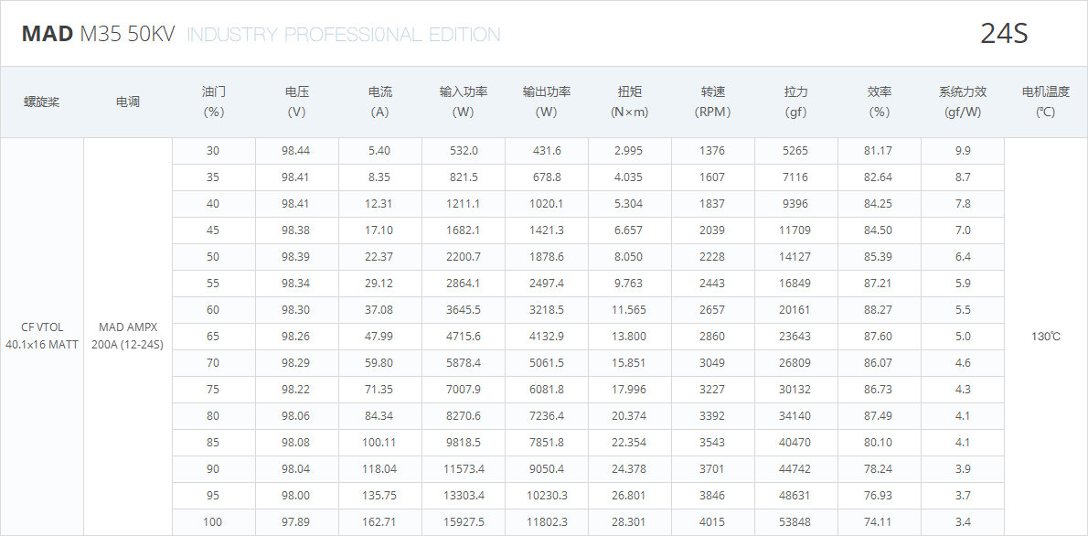
Task: Click input power value 532.0
Action: click(464, 151)
